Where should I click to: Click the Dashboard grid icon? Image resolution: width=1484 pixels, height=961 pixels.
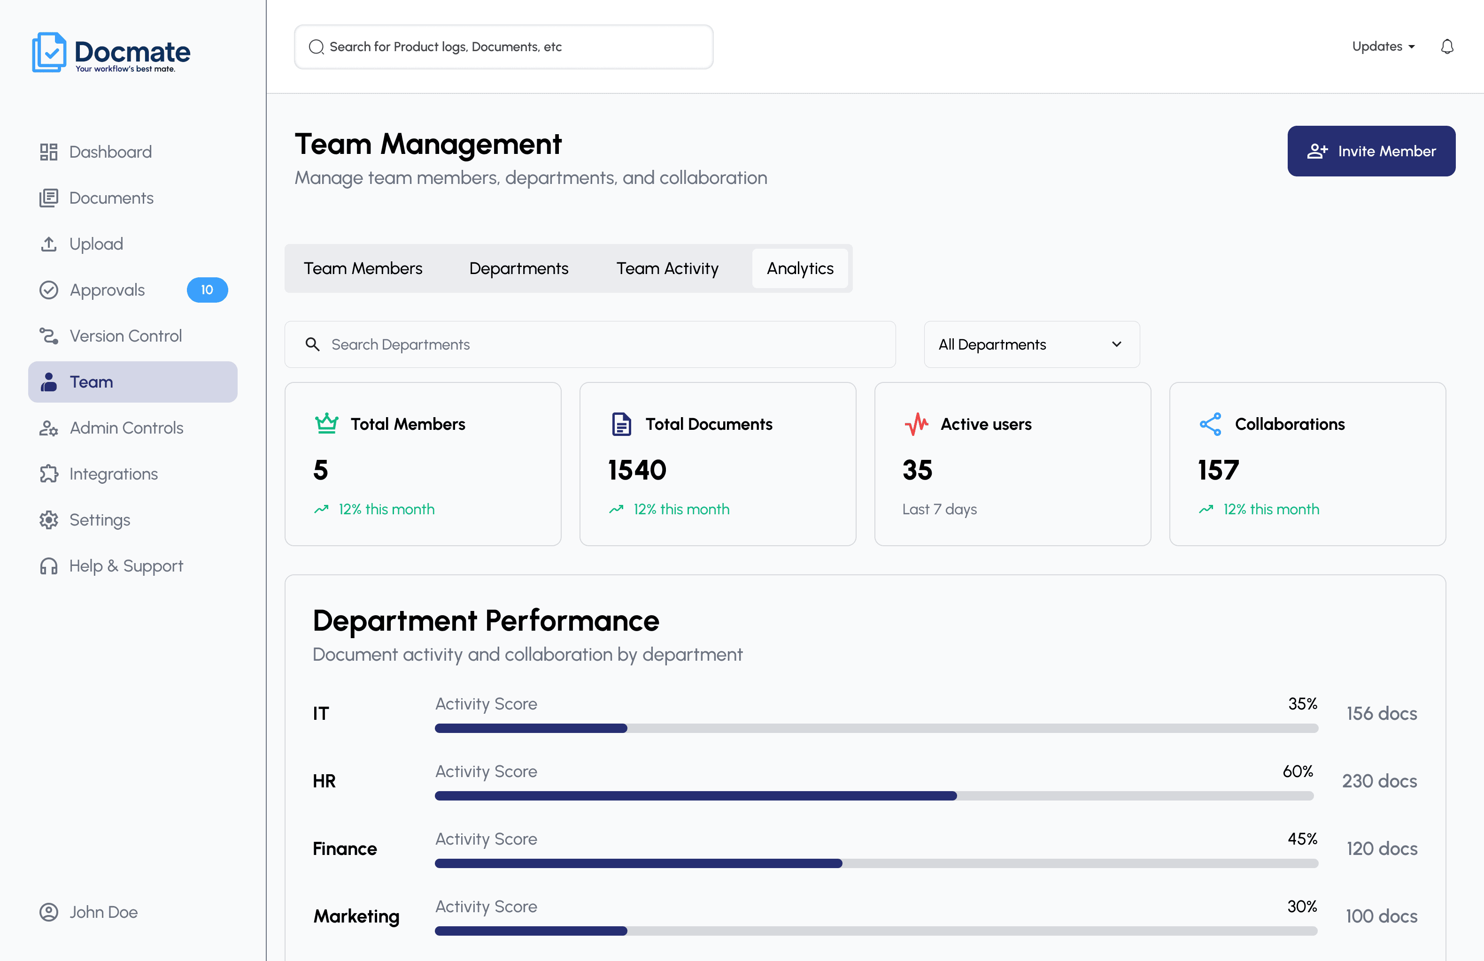pyautogui.click(x=49, y=152)
